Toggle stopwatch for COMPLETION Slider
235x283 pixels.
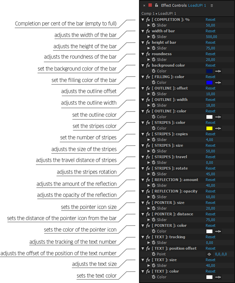coord(153,25)
